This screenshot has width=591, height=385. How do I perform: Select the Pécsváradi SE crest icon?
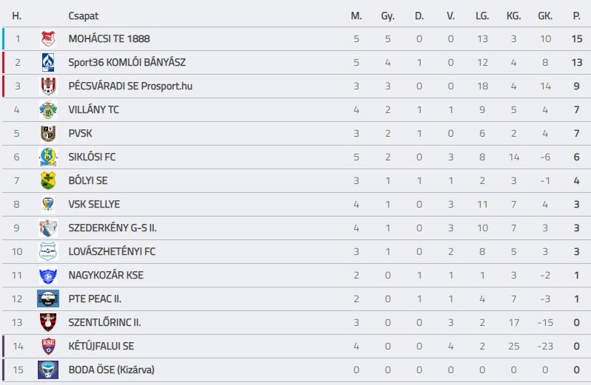click(48, 86)
